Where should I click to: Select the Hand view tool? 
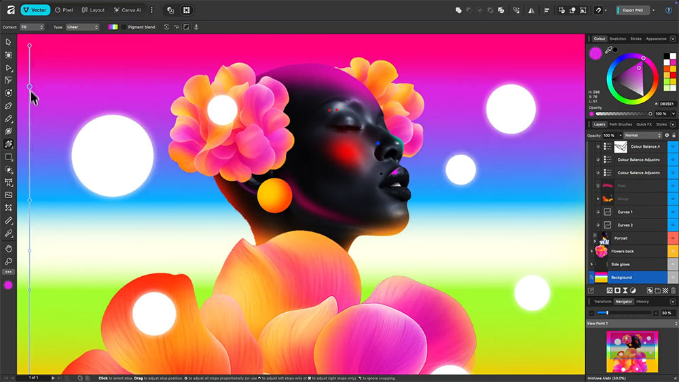8,249
